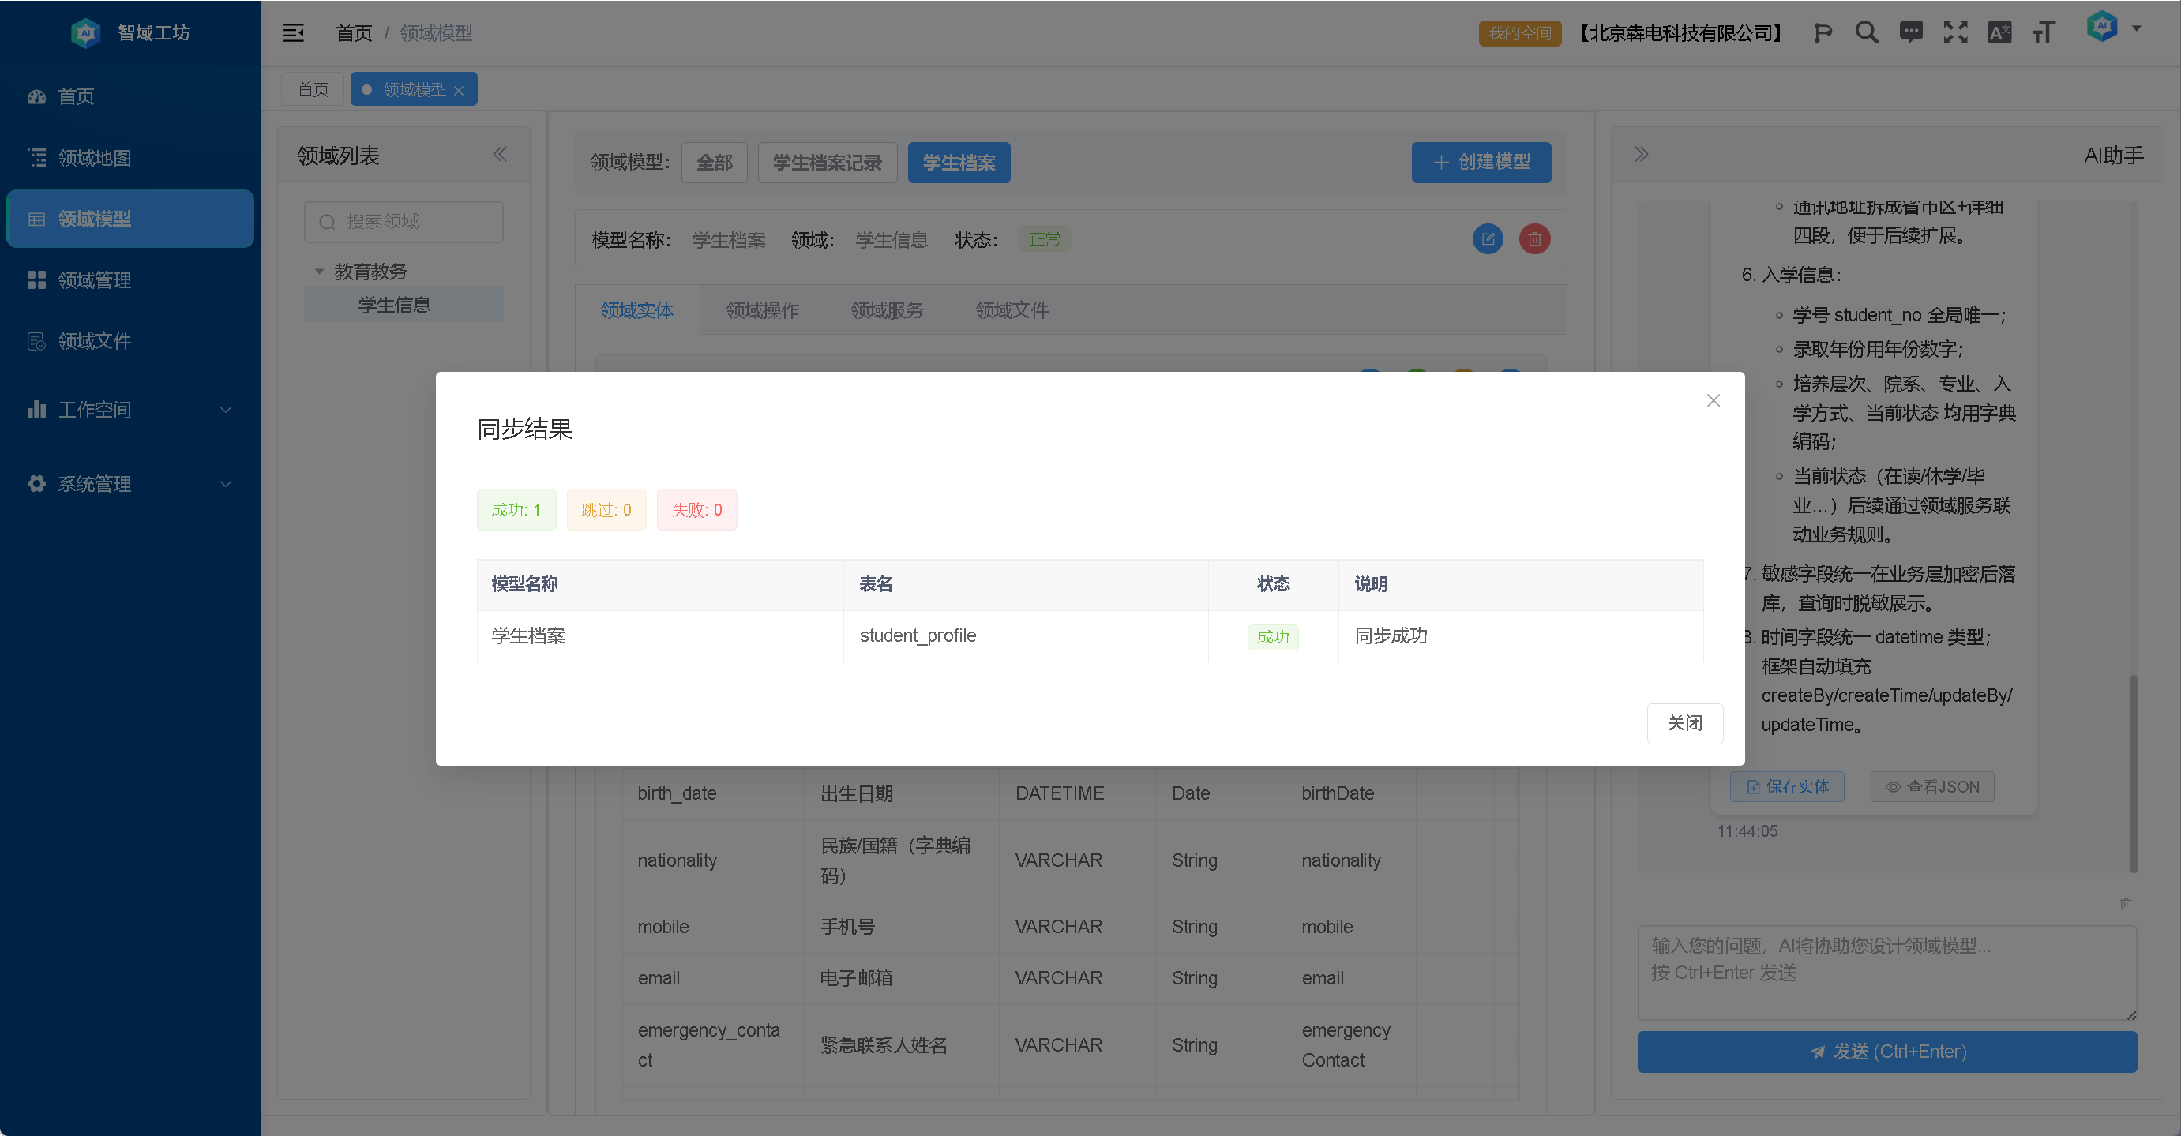
Task: Click the 关闭 button in dialog
Action: (x=1684, y=723)
